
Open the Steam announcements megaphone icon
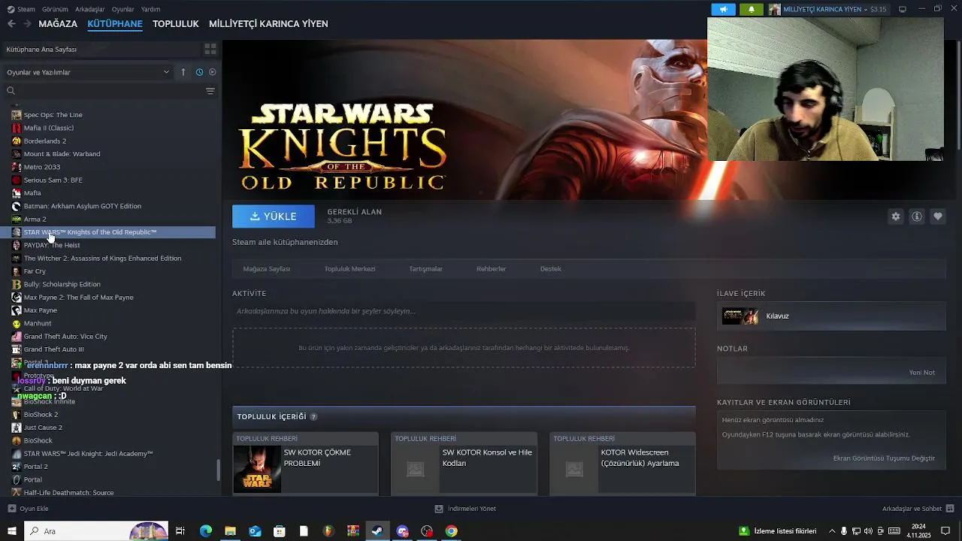coord(723,10)
